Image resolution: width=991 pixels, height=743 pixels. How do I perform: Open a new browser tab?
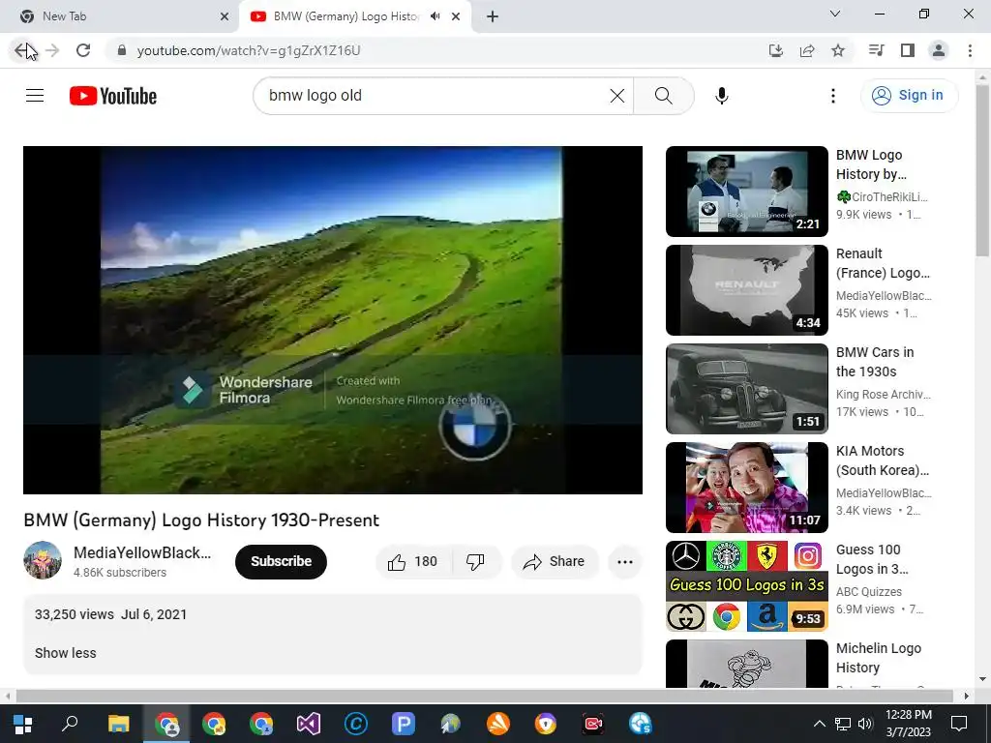click(x=493, y=16)
